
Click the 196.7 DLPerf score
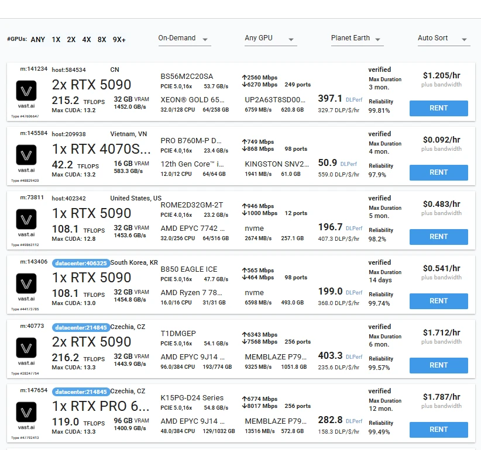pyautogui.click(x=330, y=227)
